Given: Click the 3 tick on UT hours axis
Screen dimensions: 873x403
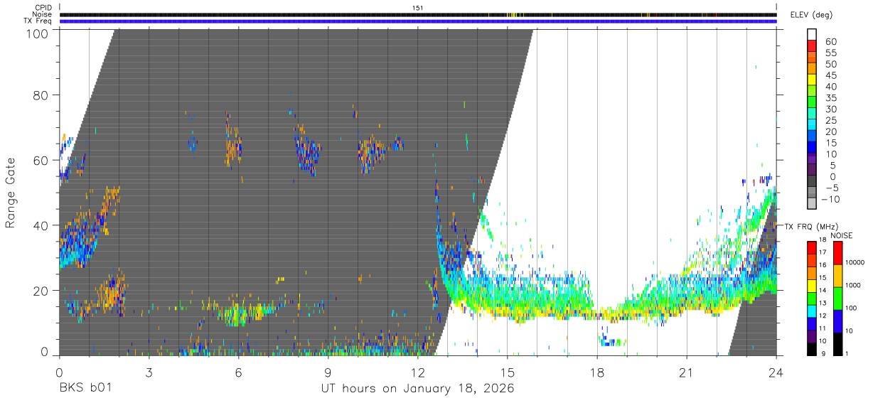Looking at the screenshot, I should click(149, 372).
